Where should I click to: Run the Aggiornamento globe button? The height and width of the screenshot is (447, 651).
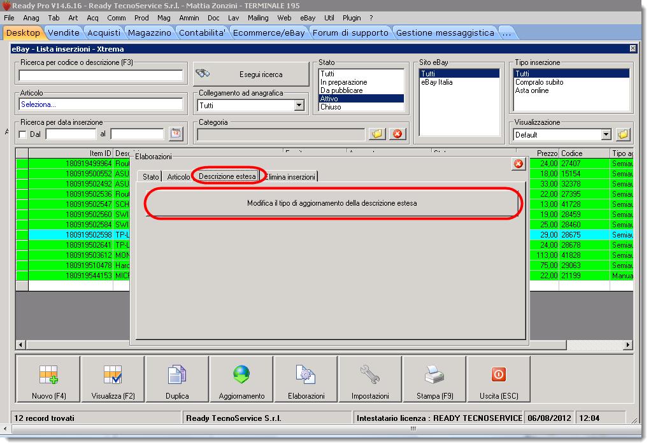(x=241, y=379)
